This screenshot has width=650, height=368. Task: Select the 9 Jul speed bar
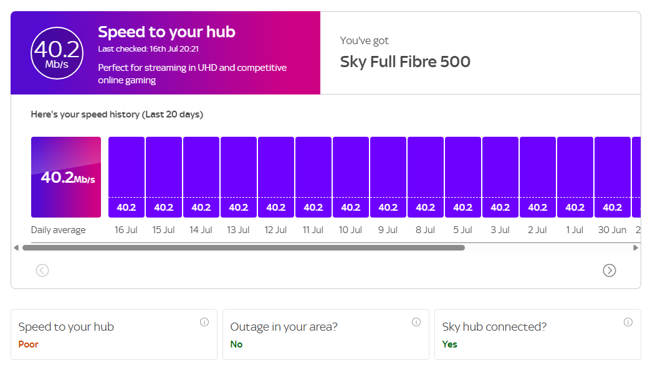(388, 176)
